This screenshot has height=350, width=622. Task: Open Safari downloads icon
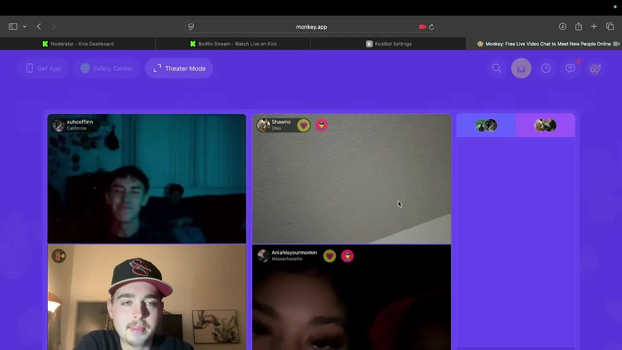(563, 27)
